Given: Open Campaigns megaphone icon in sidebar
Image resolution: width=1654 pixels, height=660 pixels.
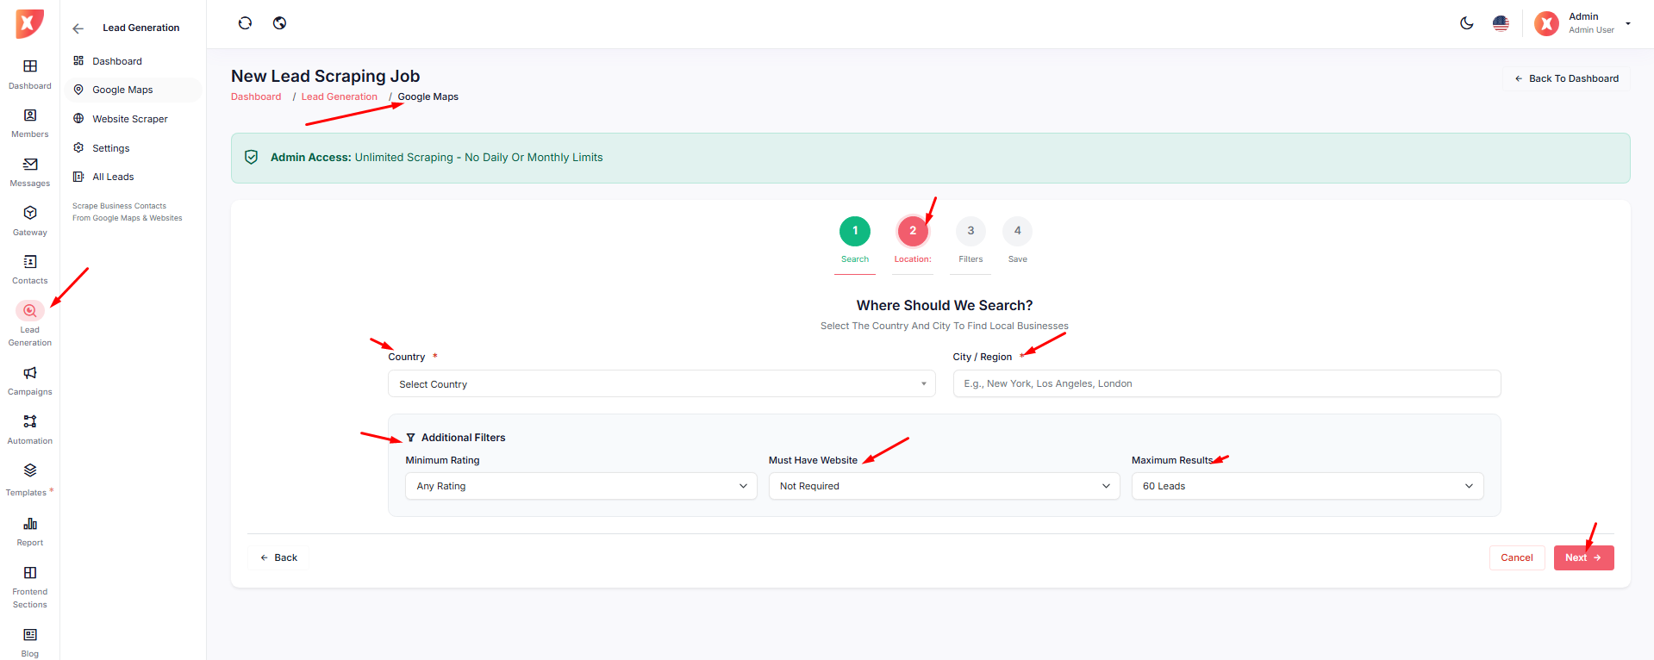Looking at the screenshot, I should tap(30, 373).
